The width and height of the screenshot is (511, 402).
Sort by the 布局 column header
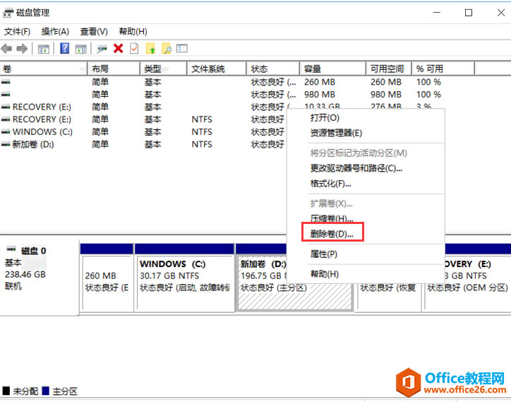point(114,69)
